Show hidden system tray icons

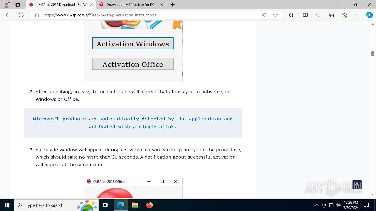[x=317, y=205]
